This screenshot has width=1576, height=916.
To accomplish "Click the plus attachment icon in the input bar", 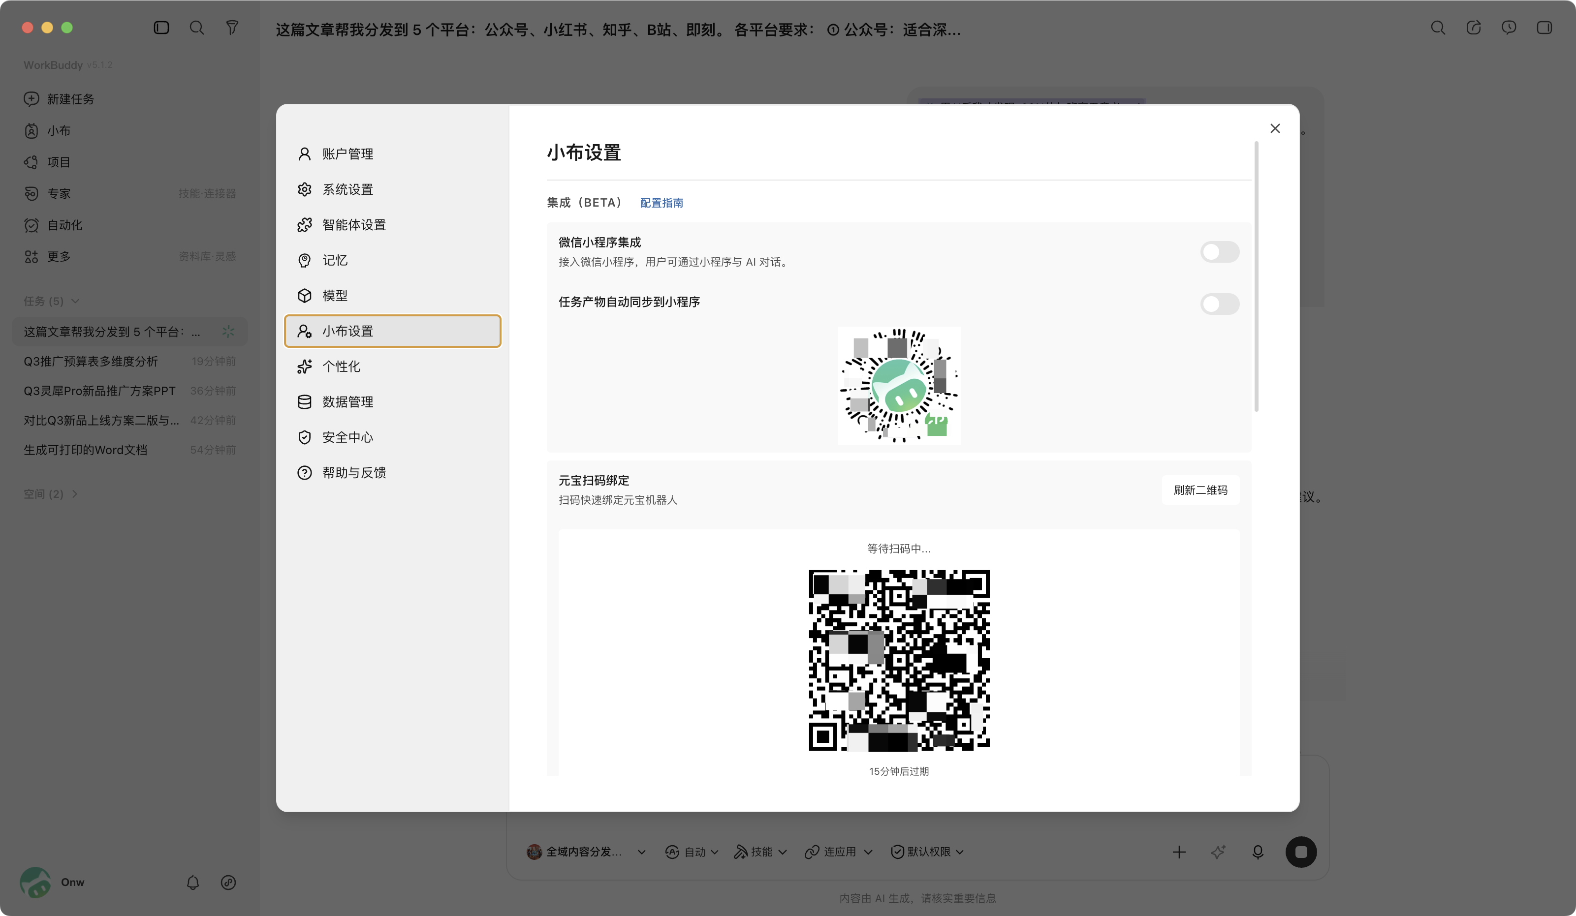I will pos(1179,852).
